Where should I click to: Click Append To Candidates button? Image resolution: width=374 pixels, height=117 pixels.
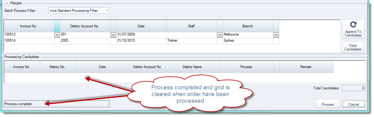[x=353, y=29]
